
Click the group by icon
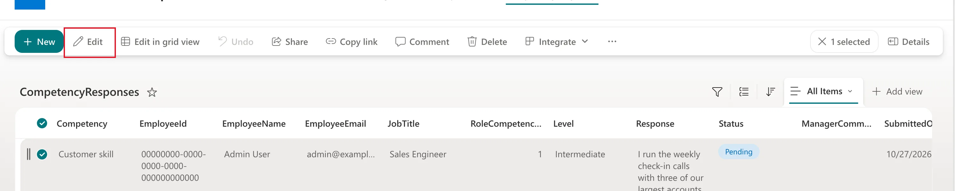click(x=744, y=92)
